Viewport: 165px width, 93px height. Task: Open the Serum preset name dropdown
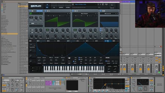85,5
